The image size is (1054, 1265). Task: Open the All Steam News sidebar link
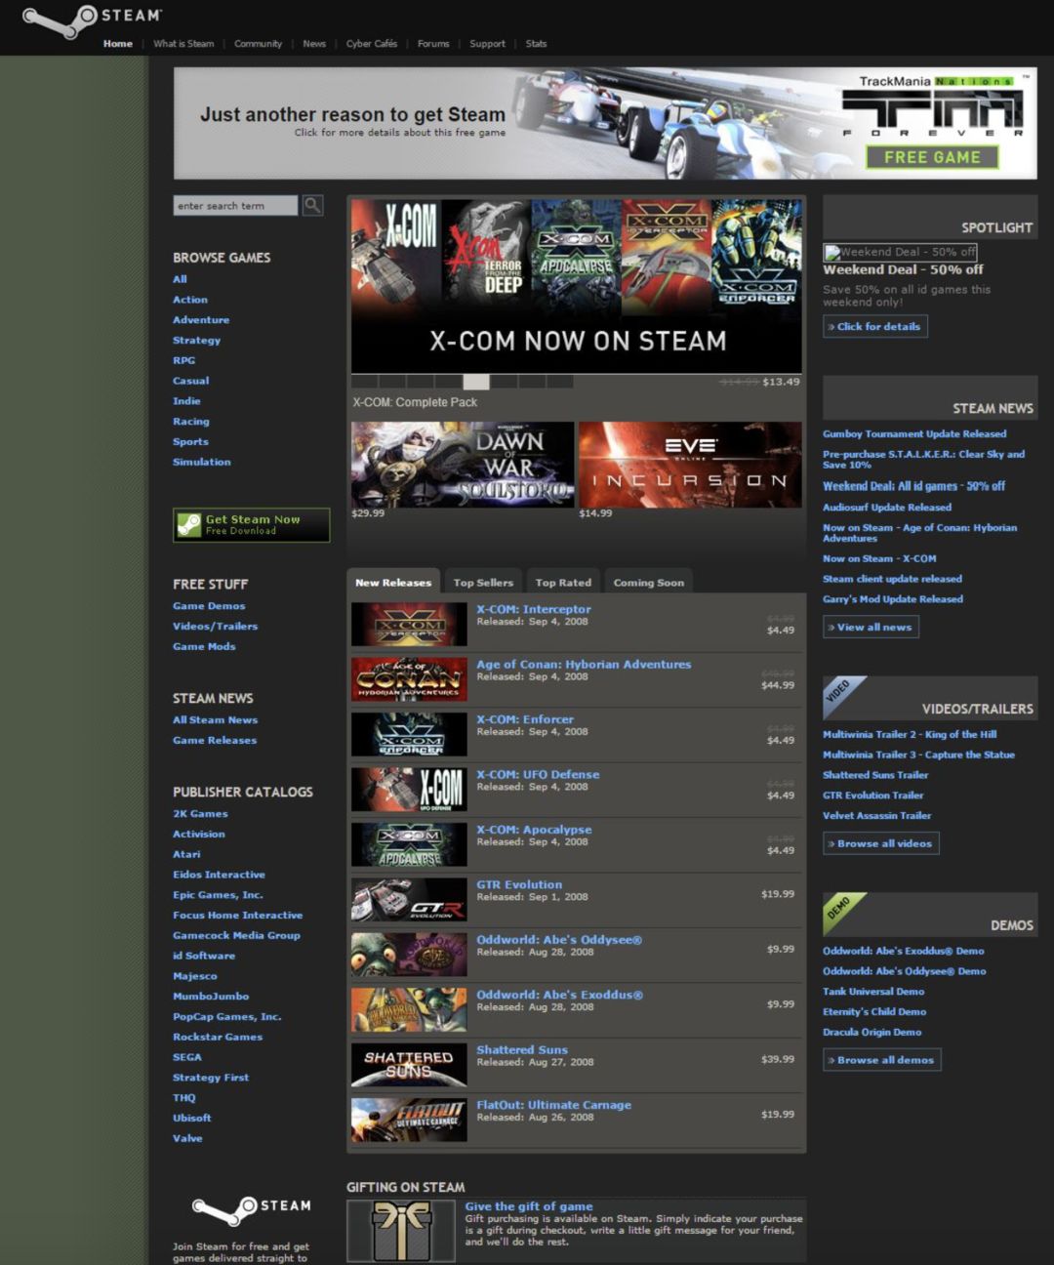click(x=216, y=720)
